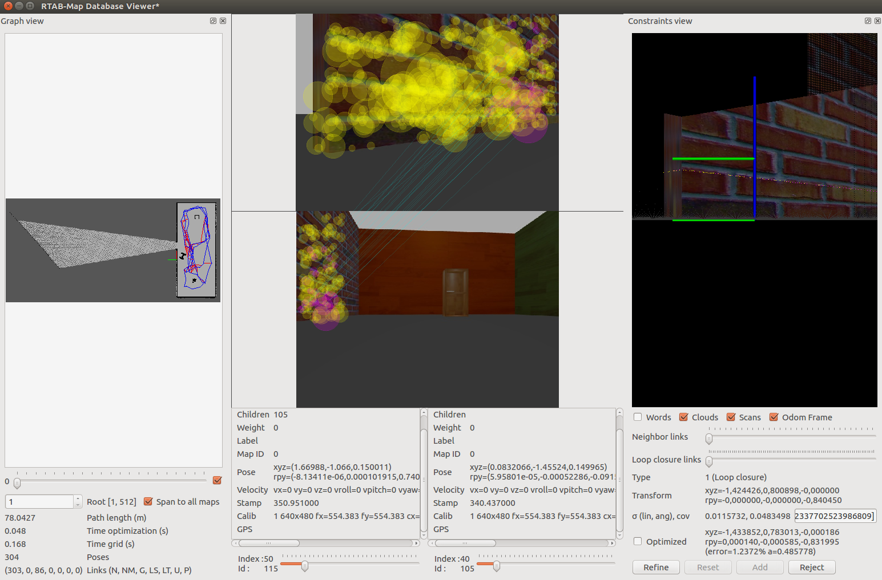882x580 pixels.
Task: Click the window maximize button in title bar
Action: 30,6
